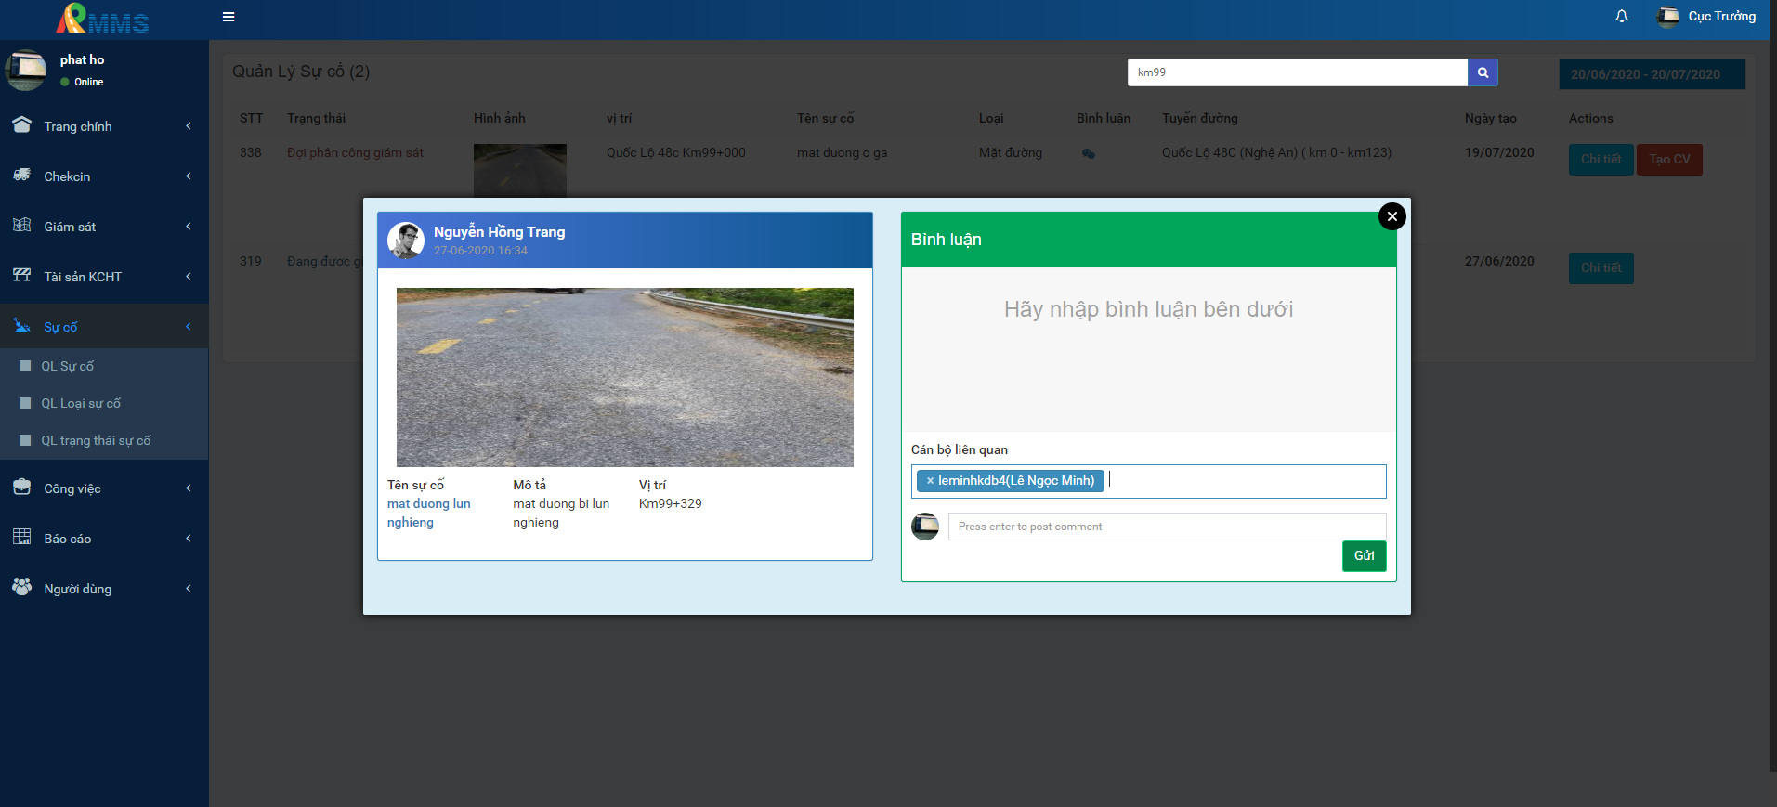Image resolution: width=1777 pixels, height=807 pixels.
Task: Click the Trạng thái column header
Action: [x=316, y=118]
